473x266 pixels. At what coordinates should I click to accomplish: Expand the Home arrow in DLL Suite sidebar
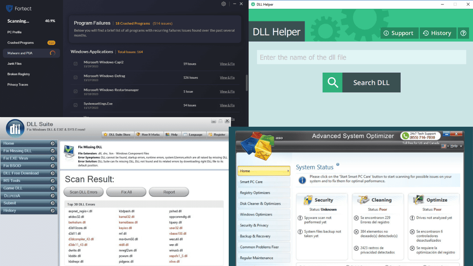point(52,143)
